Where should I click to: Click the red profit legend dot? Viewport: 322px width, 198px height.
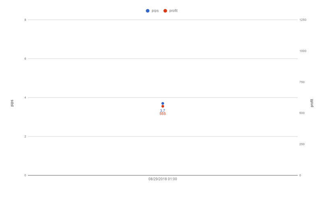coord(165,11)
